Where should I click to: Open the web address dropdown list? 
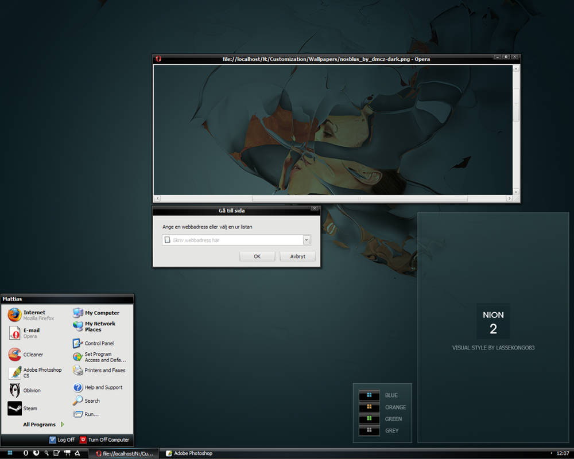[307, 240]
